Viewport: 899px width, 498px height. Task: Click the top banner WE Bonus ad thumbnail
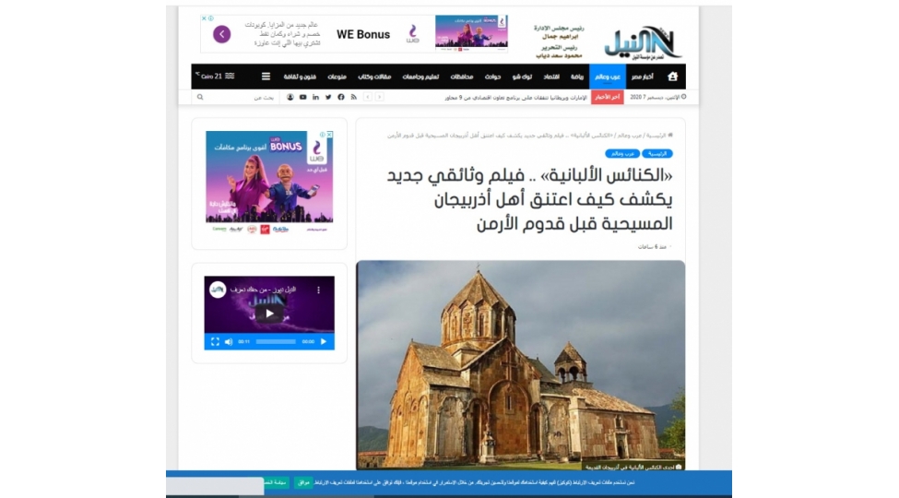[471, 34]
